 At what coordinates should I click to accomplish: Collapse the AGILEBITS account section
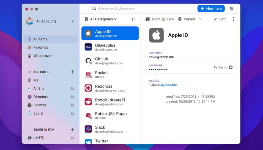coord(30,72)
